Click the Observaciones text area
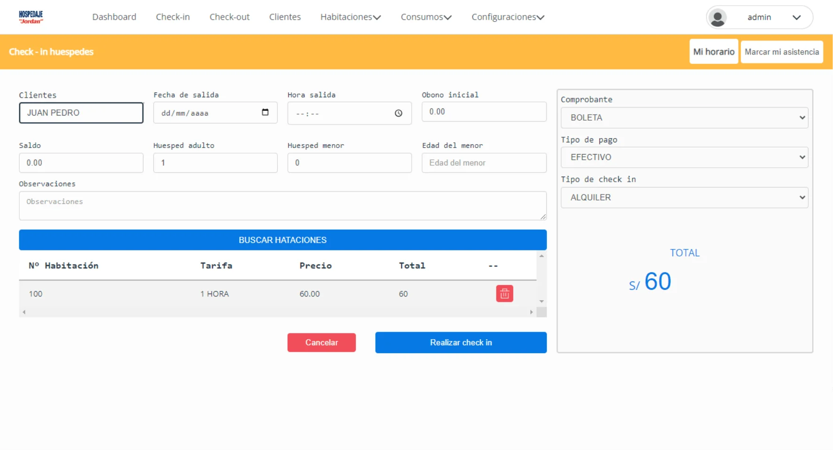Viewport: 833px width, 450px height. point(283,206)
